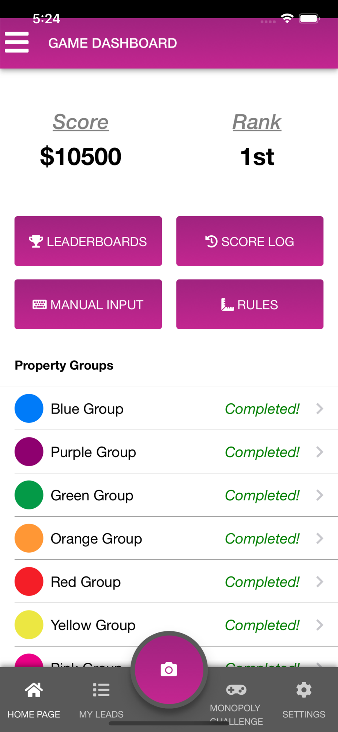Open the hamburger menu icon
The width and height of the screenshot is (338, 732).
[17, 42]
